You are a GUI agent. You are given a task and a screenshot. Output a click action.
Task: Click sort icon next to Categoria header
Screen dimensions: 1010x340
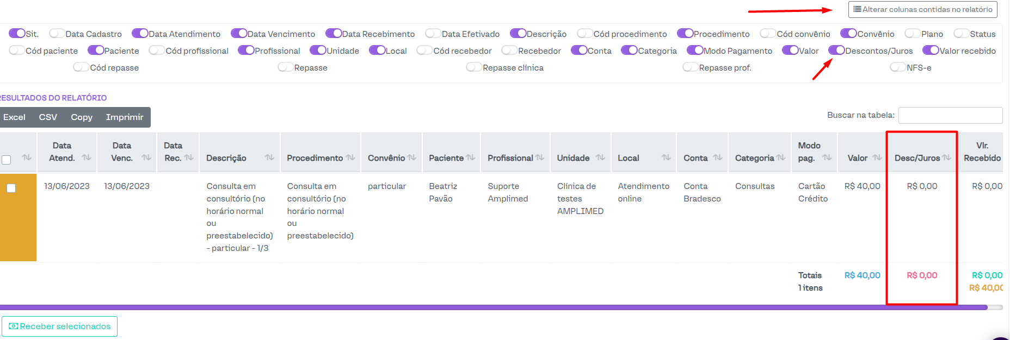(781, 158)
